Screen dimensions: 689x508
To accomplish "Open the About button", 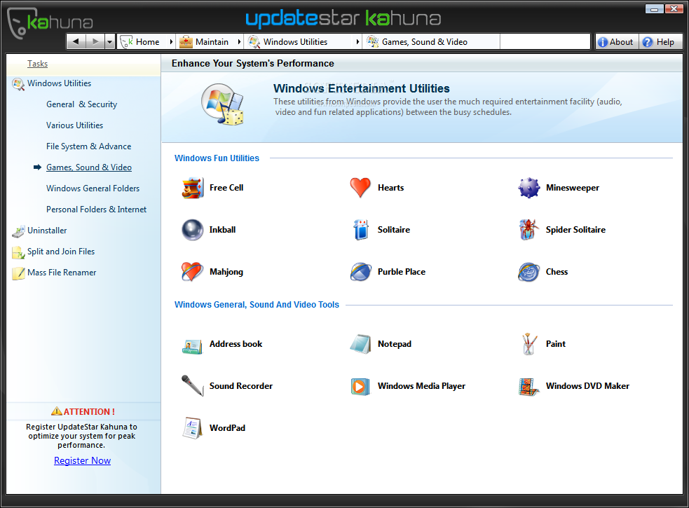I will point(616,42).
